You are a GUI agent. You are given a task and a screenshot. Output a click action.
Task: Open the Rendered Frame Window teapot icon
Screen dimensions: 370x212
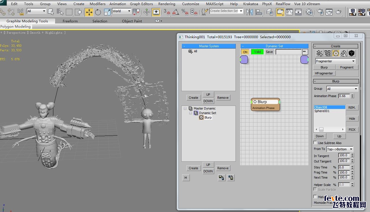click(x=329, y=12)
